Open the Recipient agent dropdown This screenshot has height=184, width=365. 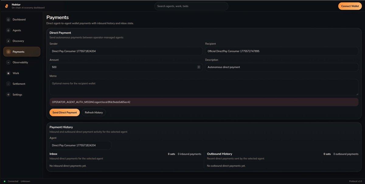[x=281, y=51]
